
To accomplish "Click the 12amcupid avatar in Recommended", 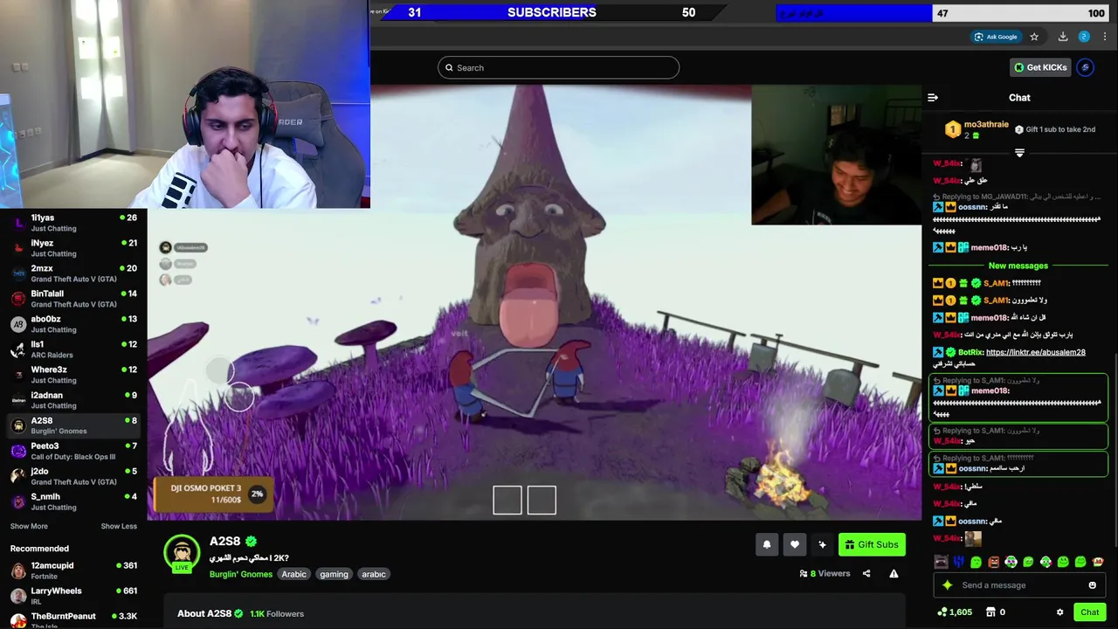I will [18, 570].
